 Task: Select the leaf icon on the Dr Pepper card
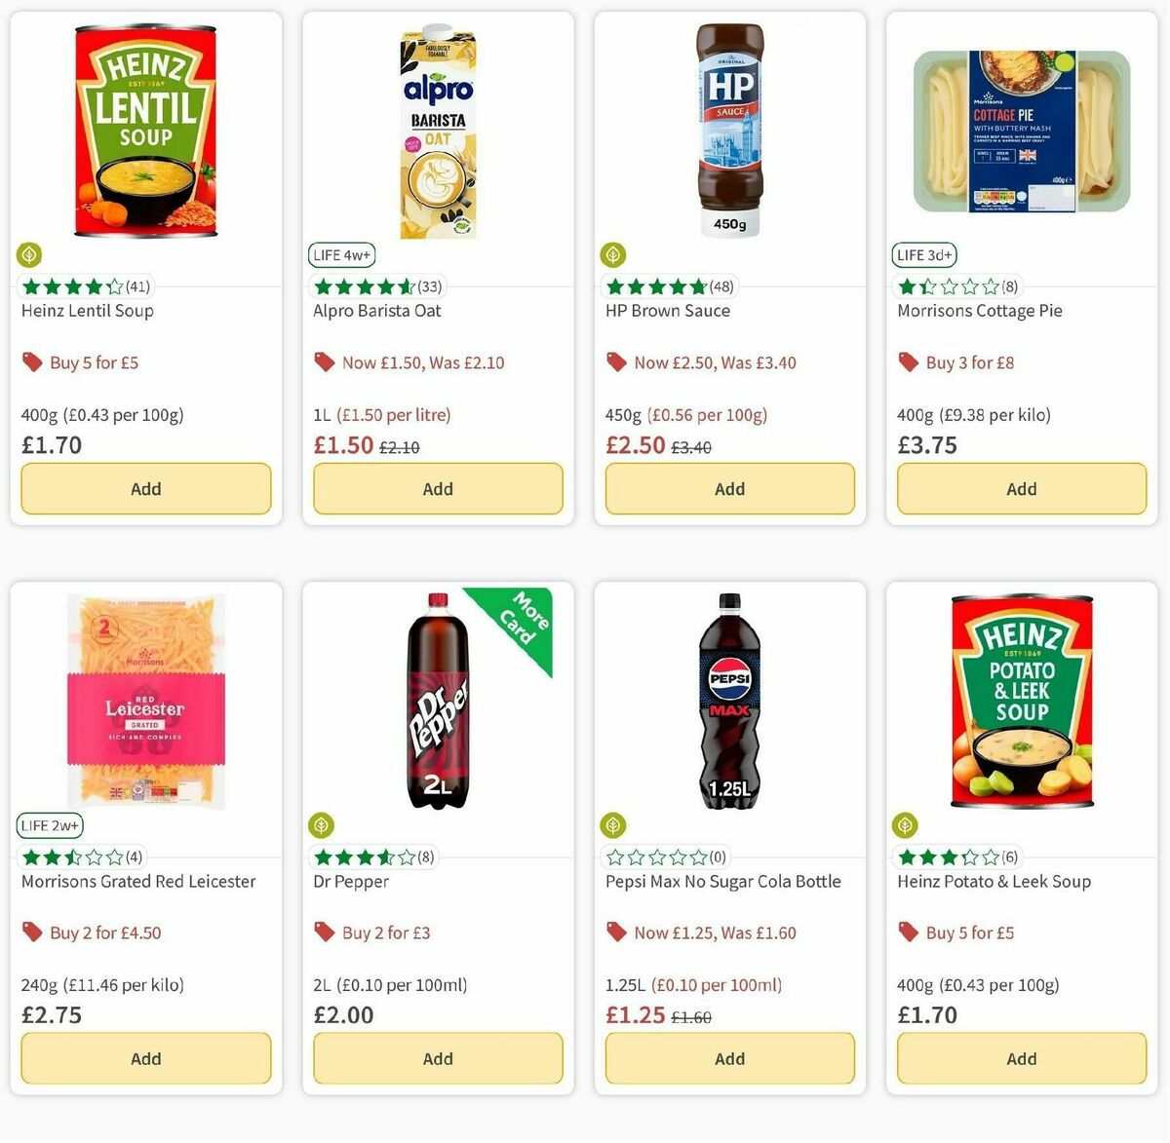coord(321,825)
